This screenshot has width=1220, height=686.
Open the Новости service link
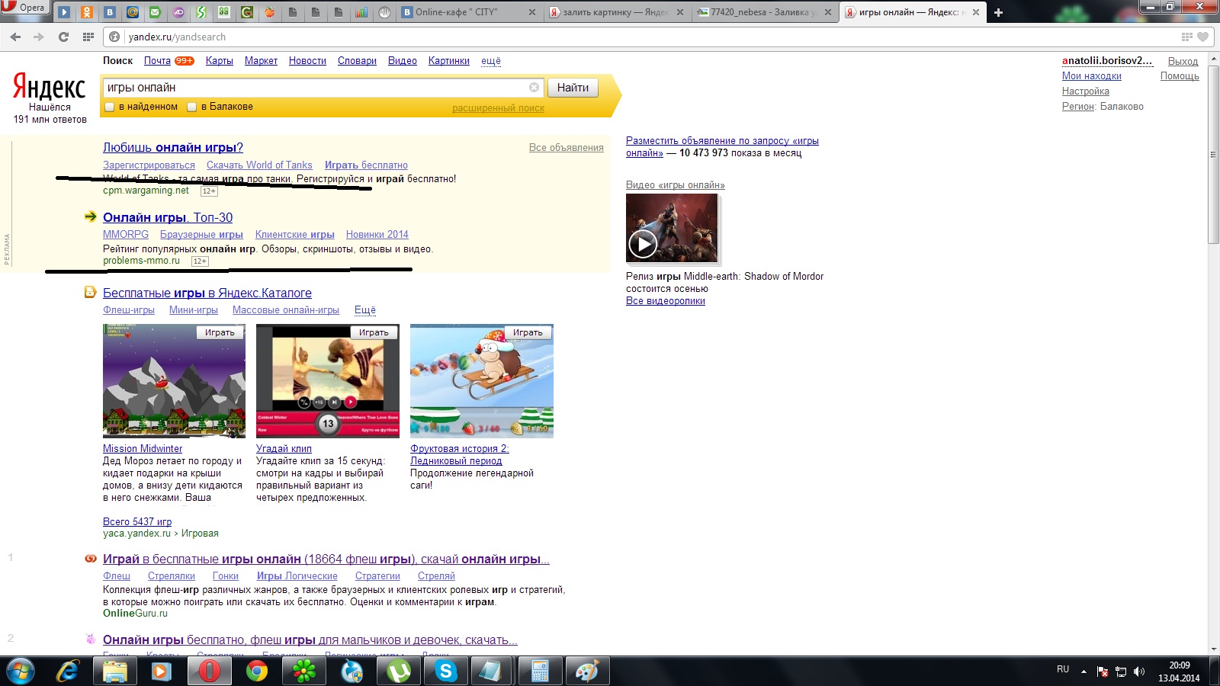(x=307, y=61)
